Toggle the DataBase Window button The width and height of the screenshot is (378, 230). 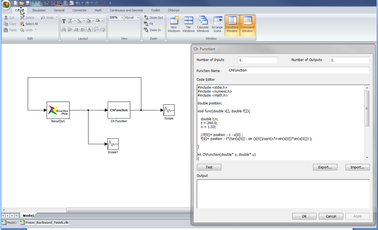tap(232, 25)
